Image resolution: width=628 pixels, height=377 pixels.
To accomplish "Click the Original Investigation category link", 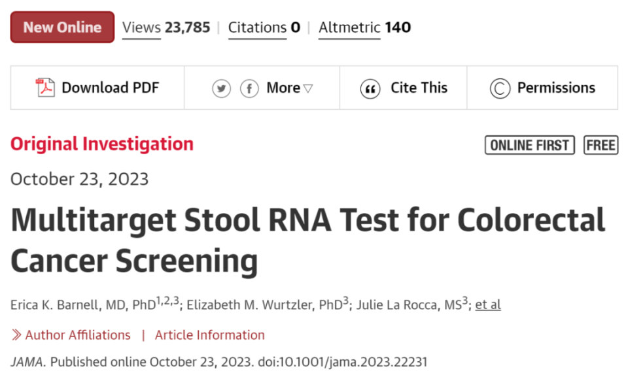I will click(102, 144).
